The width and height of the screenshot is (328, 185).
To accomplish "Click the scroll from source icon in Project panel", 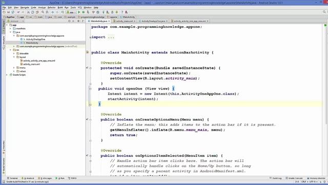I will (x=69, y=21).
